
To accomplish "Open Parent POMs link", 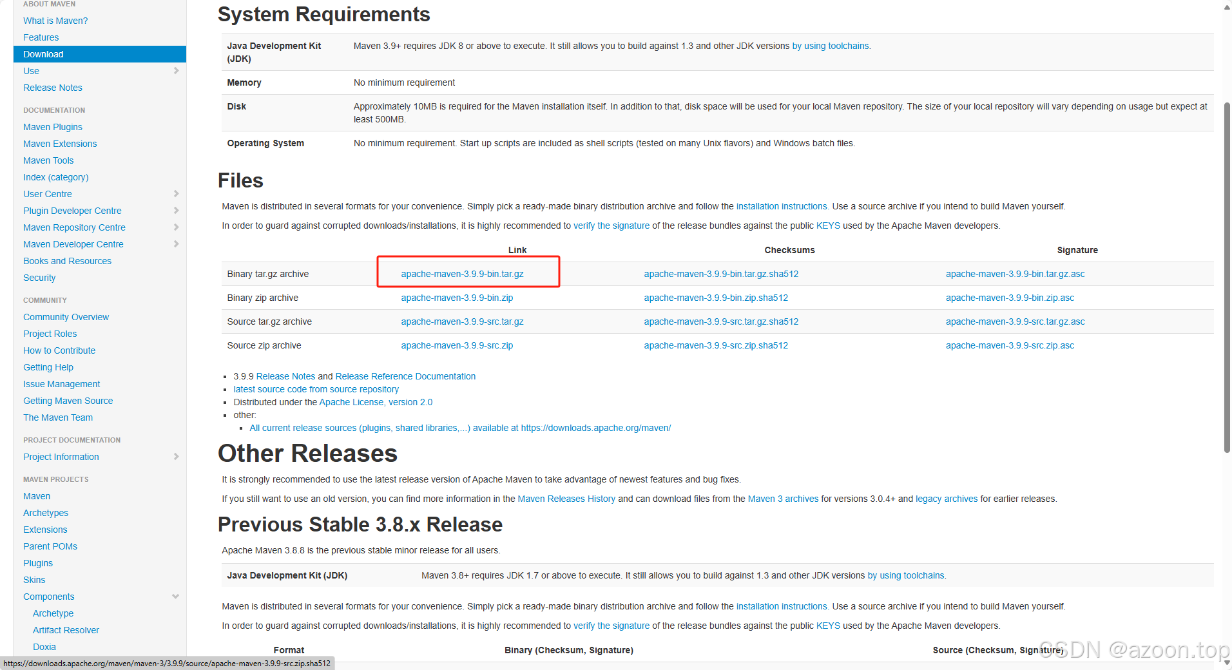I will tap(50, 546).
